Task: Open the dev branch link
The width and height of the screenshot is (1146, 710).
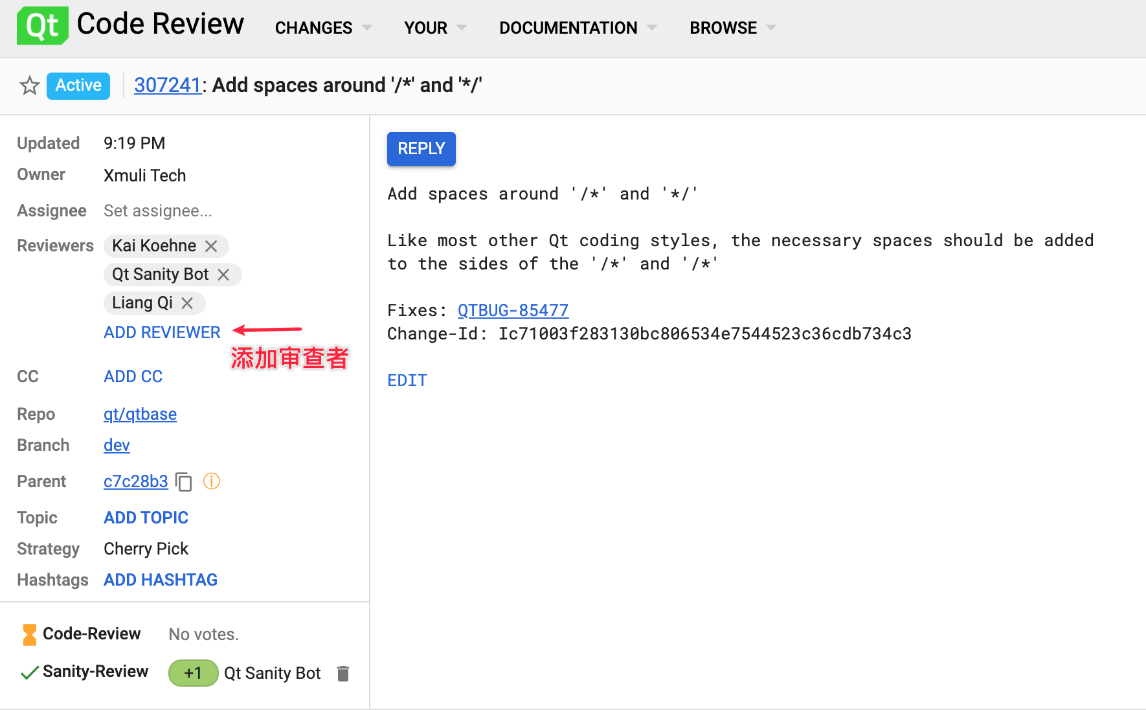Action: (117, 445)
